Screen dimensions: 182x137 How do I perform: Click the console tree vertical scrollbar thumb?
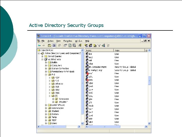coord(82,83)
